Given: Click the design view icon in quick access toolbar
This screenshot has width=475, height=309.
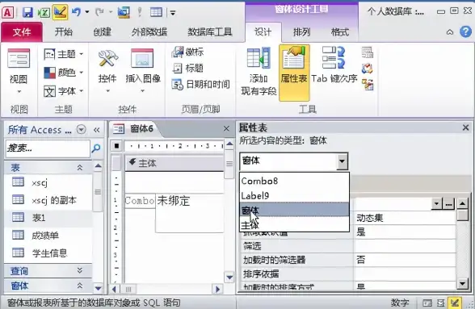Looking at the screenshot, I should [60, 12].
